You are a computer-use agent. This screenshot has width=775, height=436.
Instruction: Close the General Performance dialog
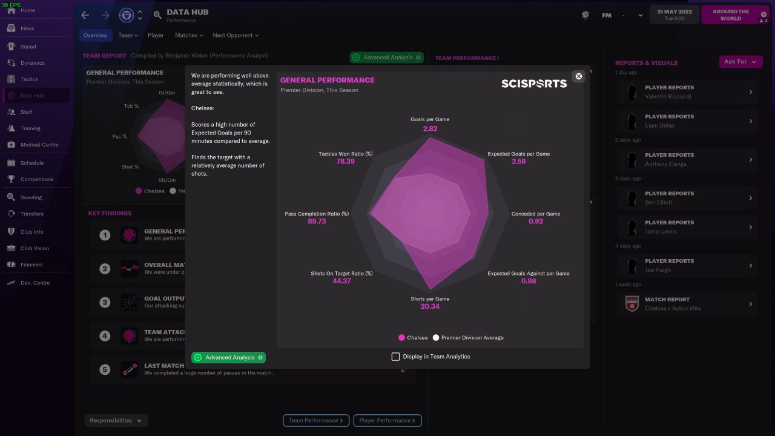click(x=578, y=76)
